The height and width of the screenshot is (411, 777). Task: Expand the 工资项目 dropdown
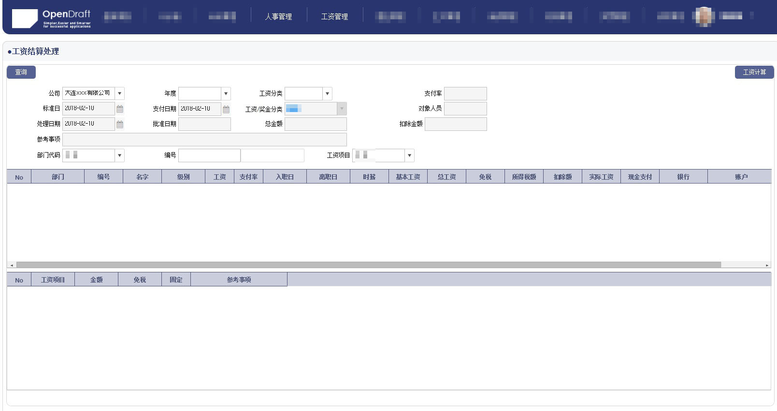point(409,156)
